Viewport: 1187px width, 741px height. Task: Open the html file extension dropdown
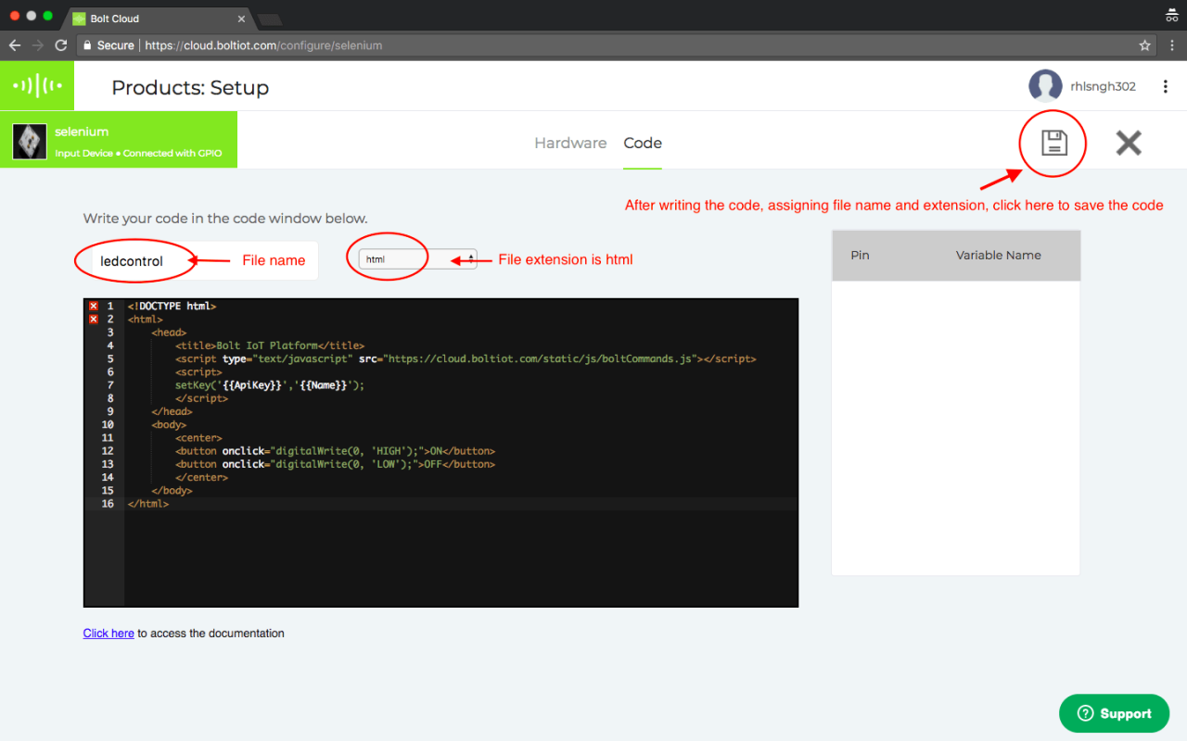(418, 259)
